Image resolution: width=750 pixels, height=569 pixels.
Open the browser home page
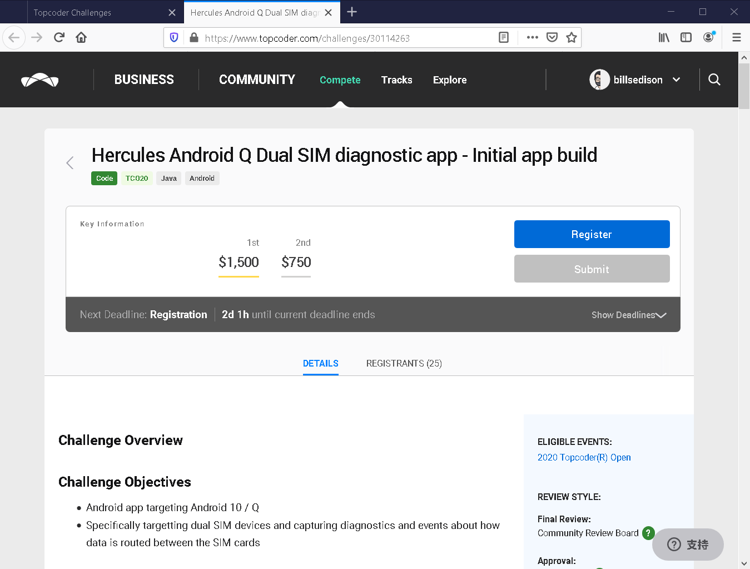(x=81, y=37)
